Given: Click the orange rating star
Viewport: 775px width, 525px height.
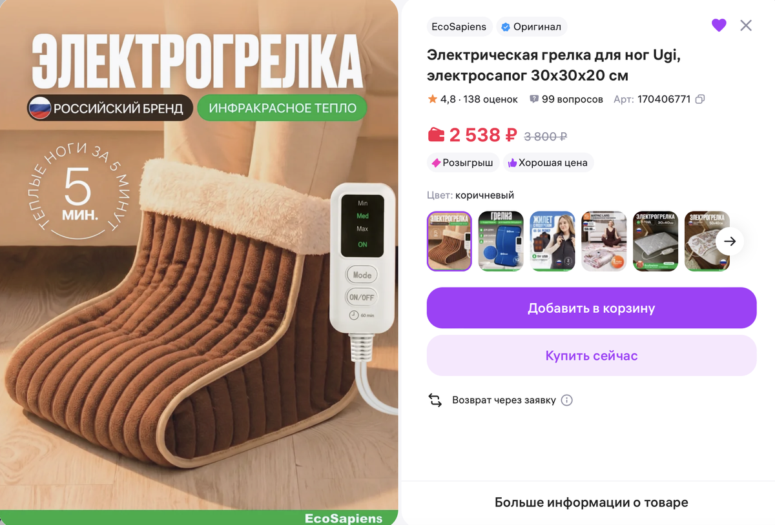Looking at the screenshot, I should [432, 99].
